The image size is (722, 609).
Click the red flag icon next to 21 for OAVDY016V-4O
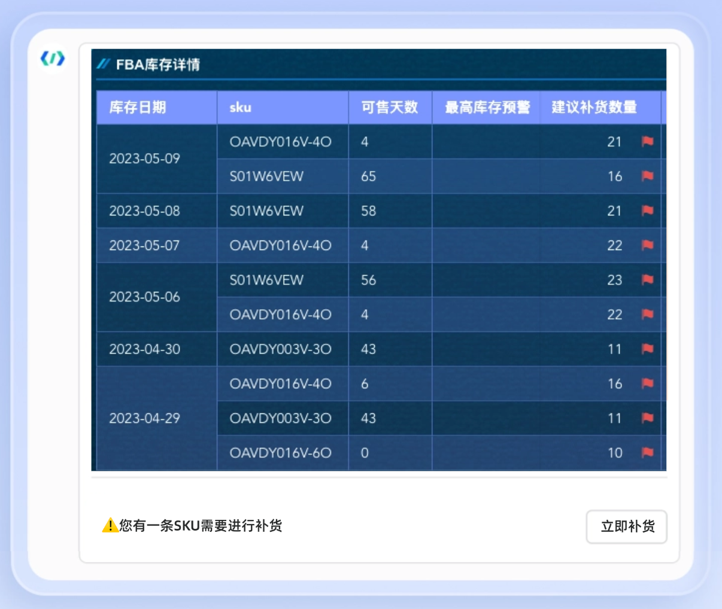(647, 142)
